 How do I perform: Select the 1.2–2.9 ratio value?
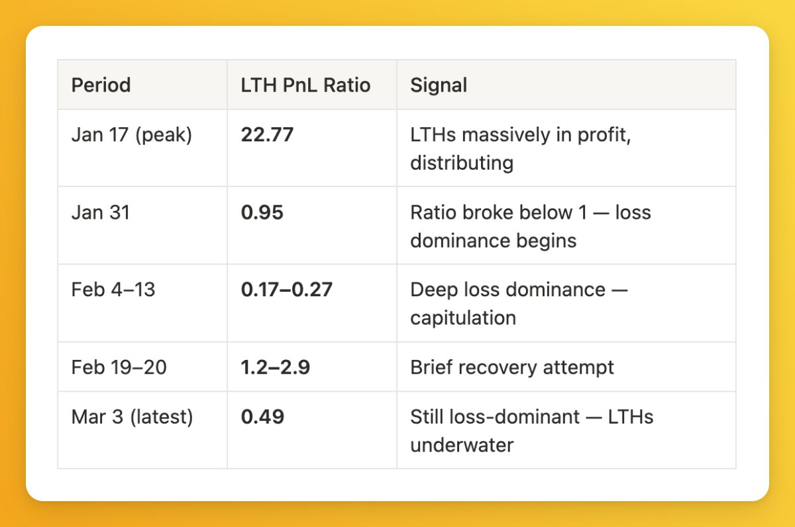[275, 367]
